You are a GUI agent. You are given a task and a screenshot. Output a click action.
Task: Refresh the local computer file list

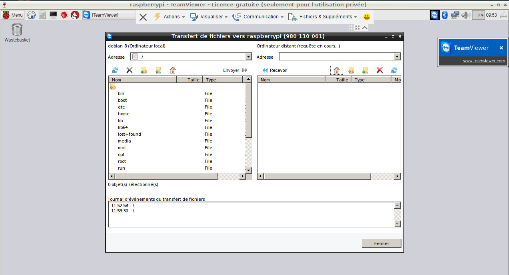click(x=115, y=70)
